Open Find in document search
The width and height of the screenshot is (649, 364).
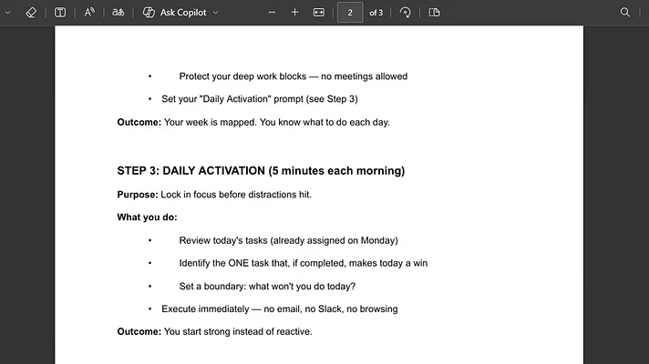(625, 13)
